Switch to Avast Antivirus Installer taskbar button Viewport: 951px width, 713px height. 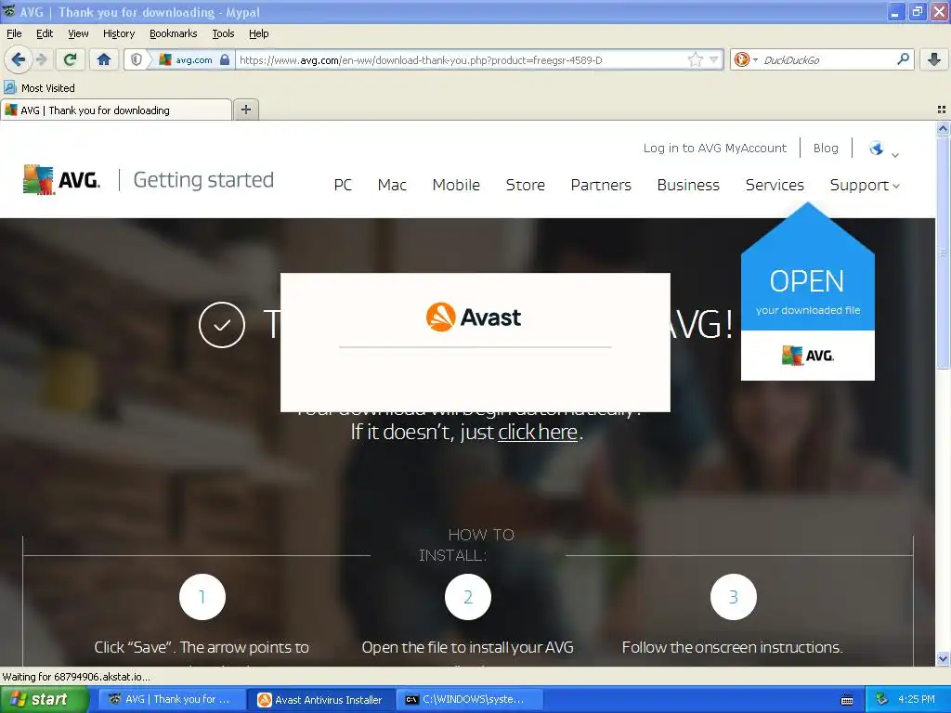(x=321, y=699)
